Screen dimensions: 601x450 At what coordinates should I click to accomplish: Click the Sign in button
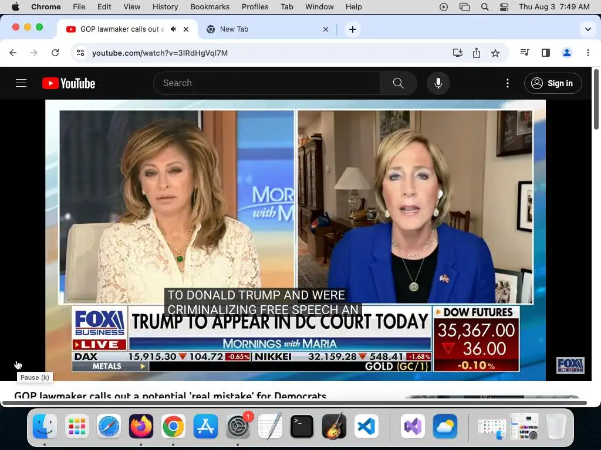click(553, 83)
